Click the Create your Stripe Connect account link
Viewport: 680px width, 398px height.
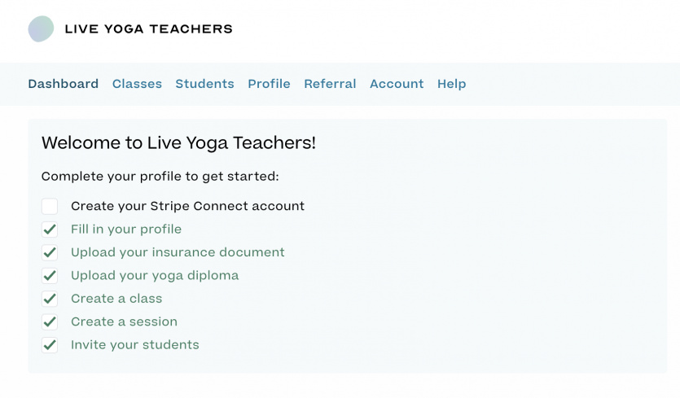pyautogui.click(x=188, y=206)
